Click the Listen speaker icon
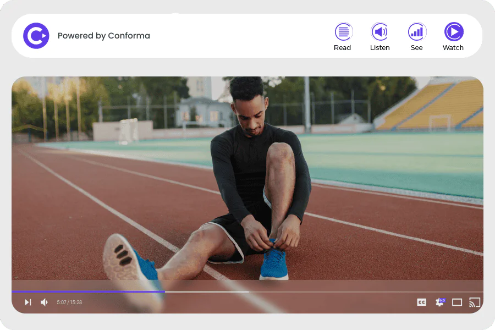The image size is (495, 330). [380, 31]
